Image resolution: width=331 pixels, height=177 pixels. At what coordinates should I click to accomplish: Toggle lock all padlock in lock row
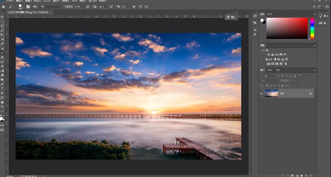tap(282, 86)
